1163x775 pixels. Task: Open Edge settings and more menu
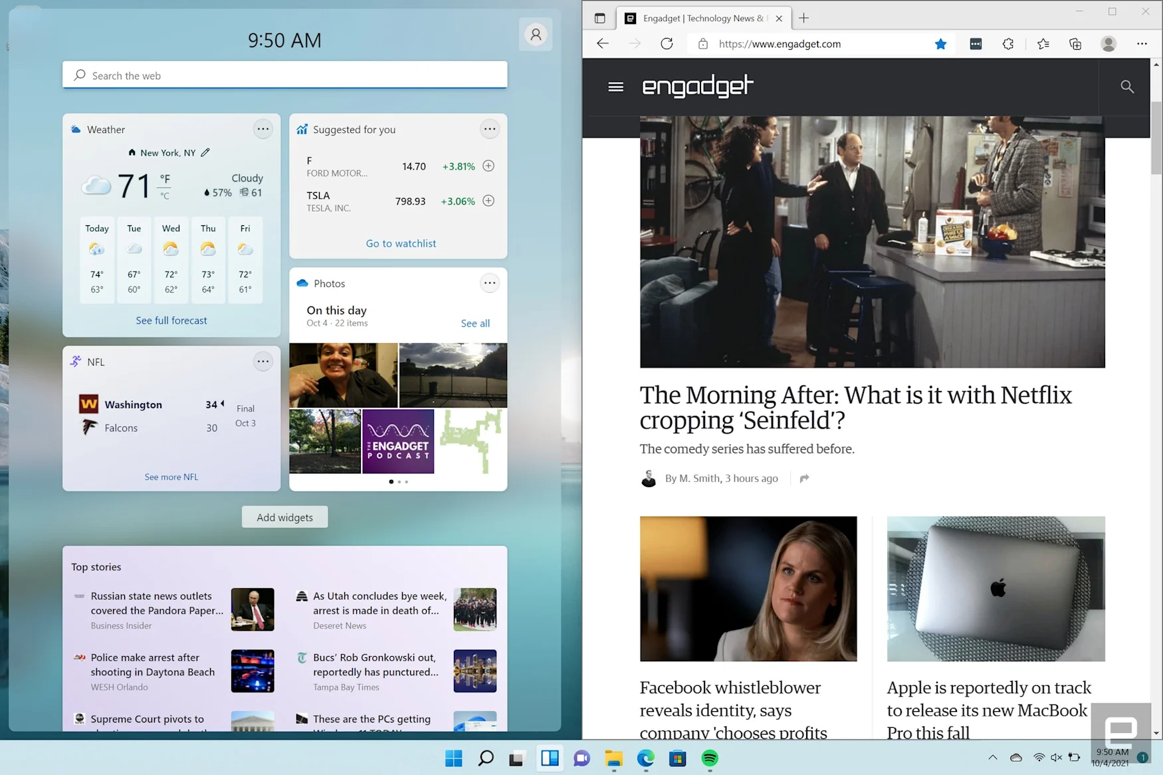(1142, 44)
